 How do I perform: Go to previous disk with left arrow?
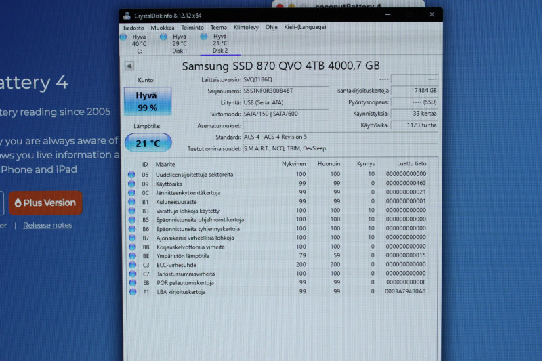129,66
